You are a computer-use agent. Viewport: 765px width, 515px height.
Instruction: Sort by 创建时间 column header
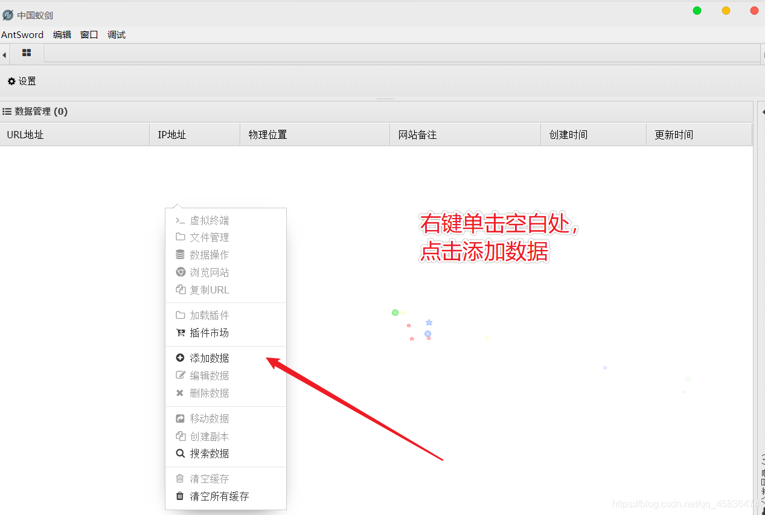coord(594,135)
